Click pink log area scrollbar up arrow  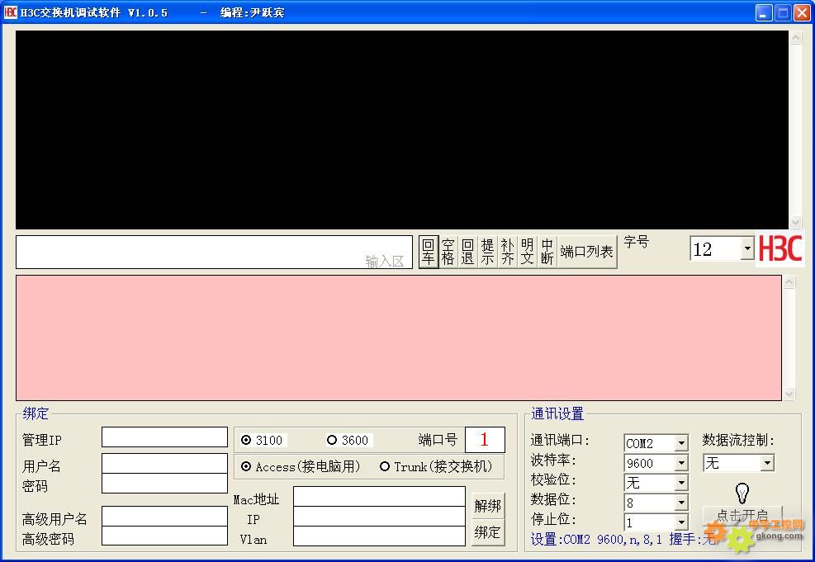click(789, 282)
